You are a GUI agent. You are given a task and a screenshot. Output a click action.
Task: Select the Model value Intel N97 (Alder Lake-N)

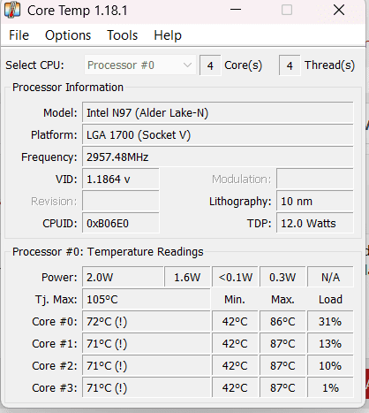coord(218,113)
